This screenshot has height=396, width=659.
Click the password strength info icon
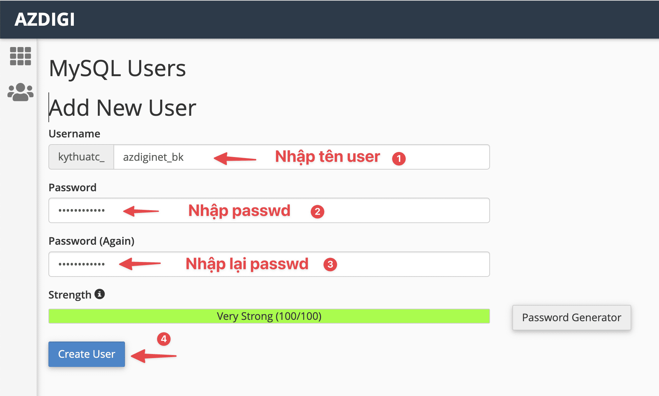99,293
